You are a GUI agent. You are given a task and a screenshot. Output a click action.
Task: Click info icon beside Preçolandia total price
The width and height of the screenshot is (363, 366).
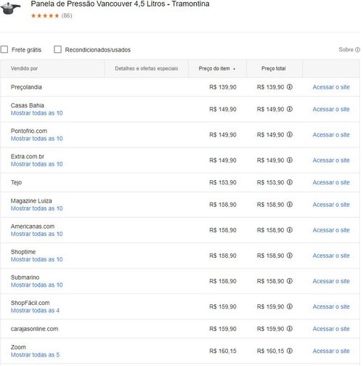point(290,86)
